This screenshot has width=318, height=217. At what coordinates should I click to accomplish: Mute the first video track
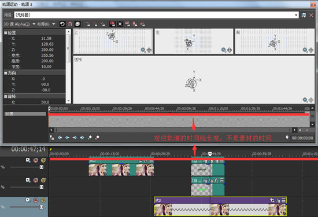tap(36, 160)
